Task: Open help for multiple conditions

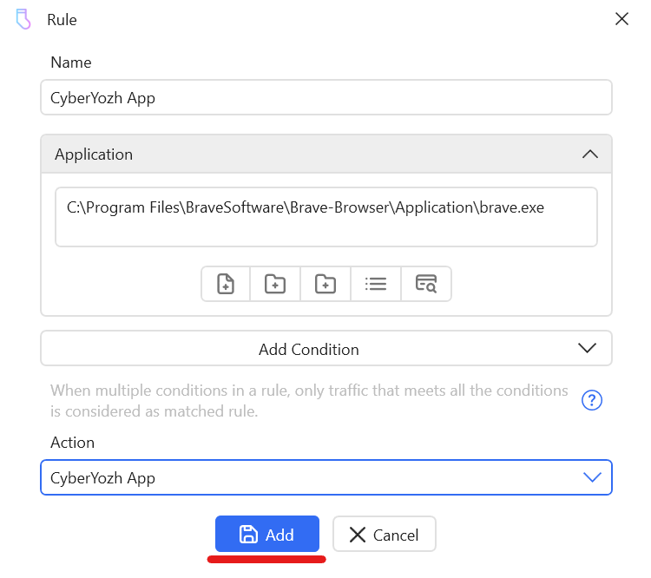Action: pyautogui.click(x=591, y=400)
